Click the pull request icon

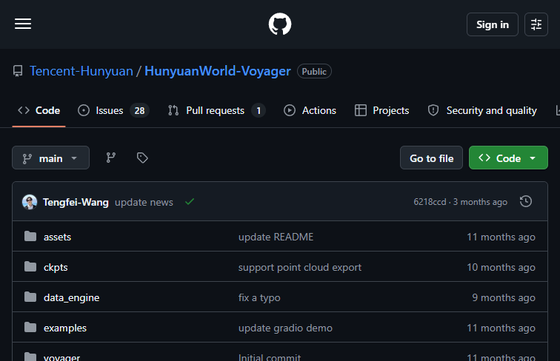[173, 110]
